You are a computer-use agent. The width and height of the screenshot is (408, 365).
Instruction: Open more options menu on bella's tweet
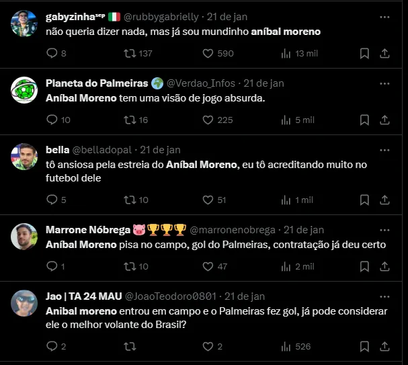384,150
